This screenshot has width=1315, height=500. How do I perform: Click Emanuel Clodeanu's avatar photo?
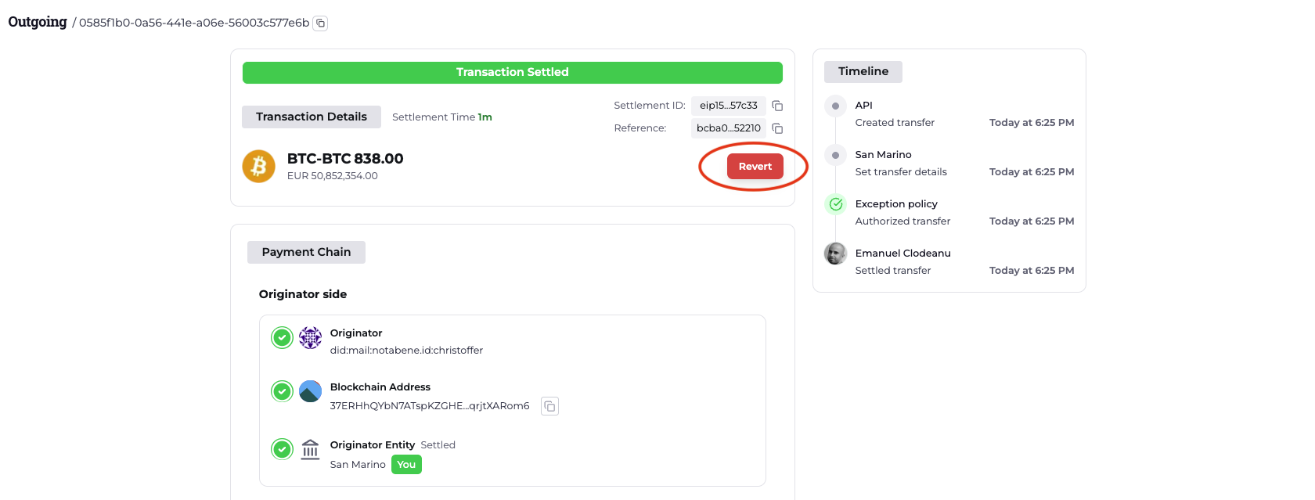tap(836, 254)
